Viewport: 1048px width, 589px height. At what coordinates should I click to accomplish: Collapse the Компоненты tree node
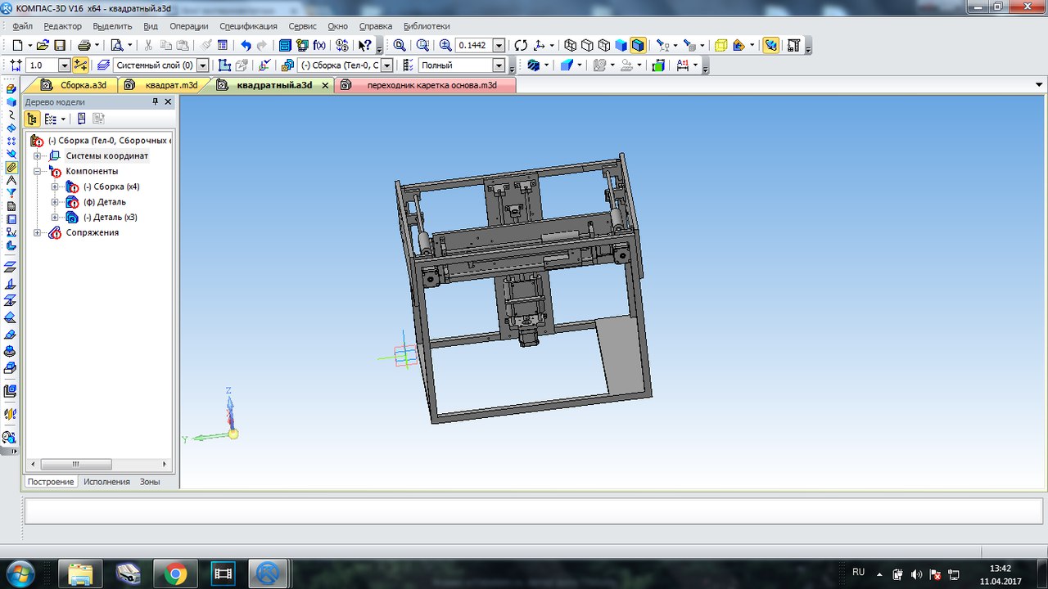click(x=38, y=172)
